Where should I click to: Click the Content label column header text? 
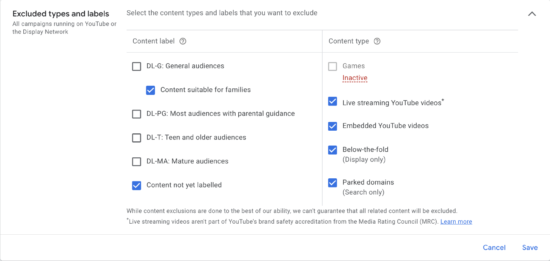[154, 41]
